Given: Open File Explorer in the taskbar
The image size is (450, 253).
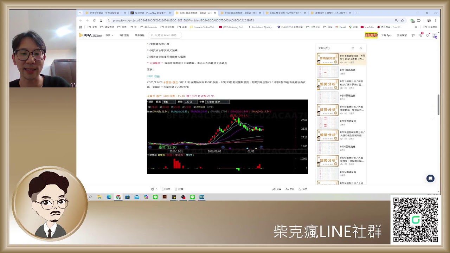Looking at the screenshot, I should pyautogui.click(x=99, y=197).
